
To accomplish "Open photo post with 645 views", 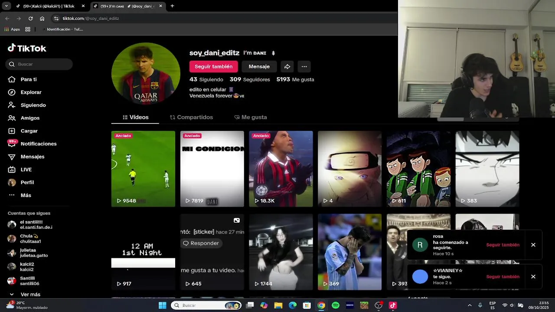I will pos(212,252).
